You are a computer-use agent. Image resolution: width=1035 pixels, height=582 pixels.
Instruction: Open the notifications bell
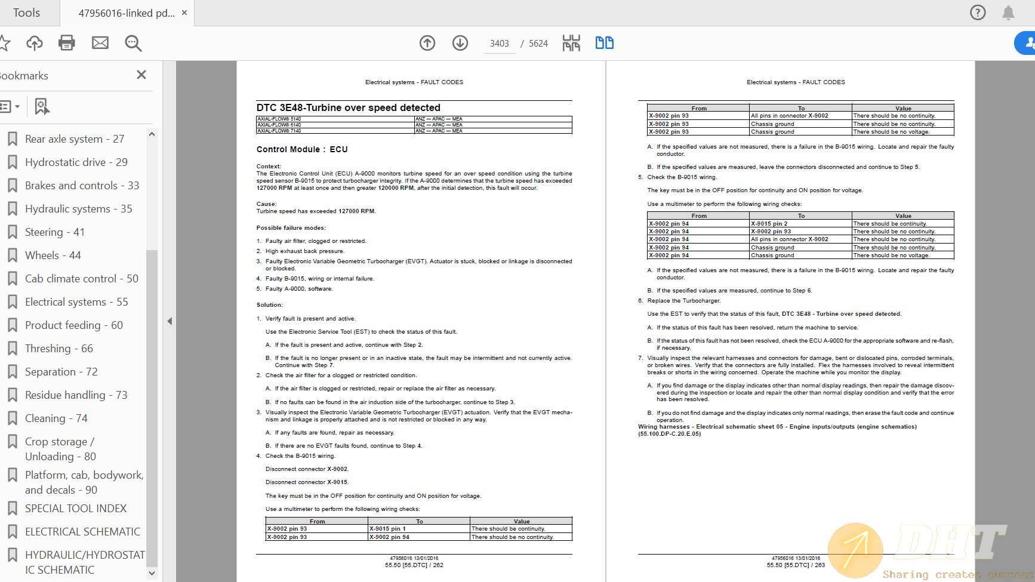click(1008, 13)
